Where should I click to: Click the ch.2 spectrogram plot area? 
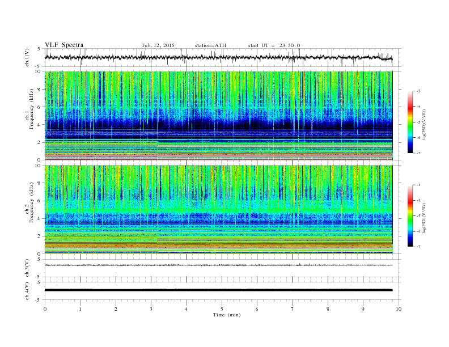coord(219,210)
